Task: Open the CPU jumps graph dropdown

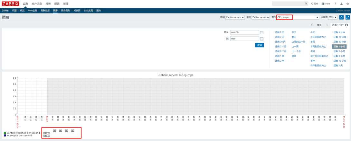Action: point(298,17)
